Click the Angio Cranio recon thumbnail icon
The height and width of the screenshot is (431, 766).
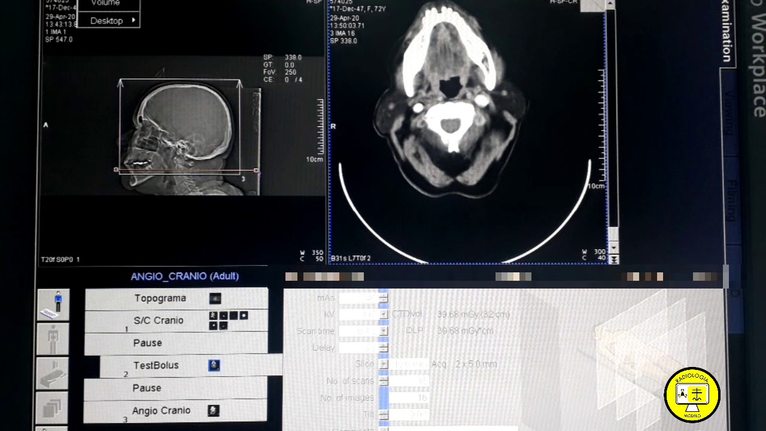(x=213, y=411)
